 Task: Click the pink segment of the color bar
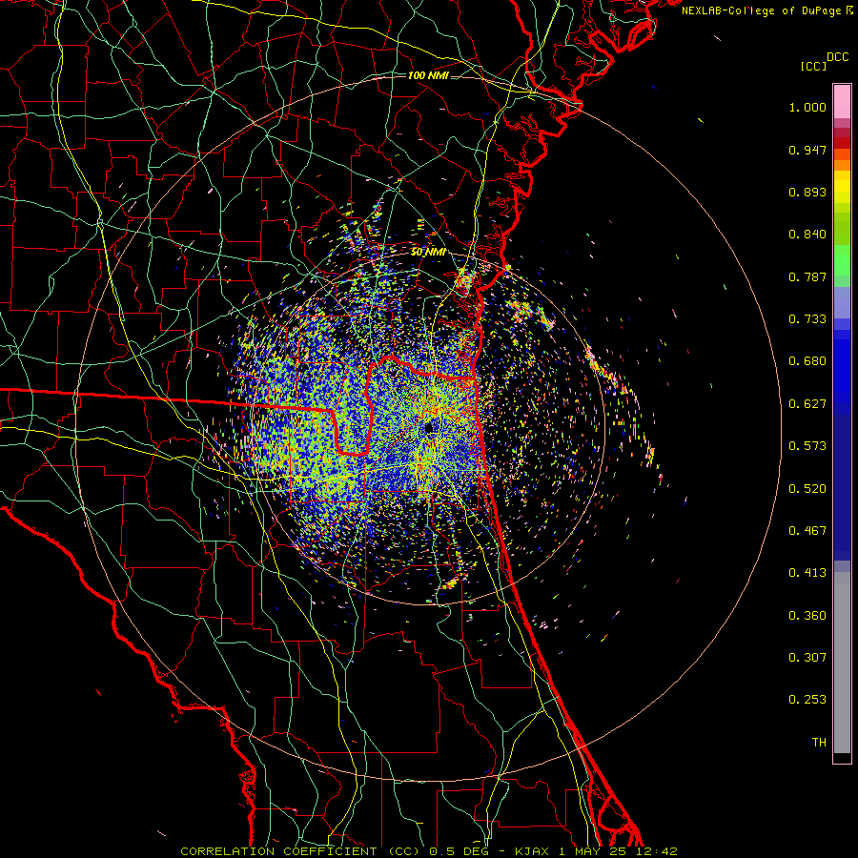[x=842, y=102]
